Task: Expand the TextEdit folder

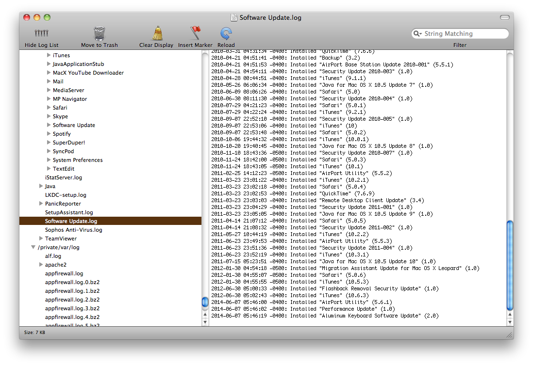Action: coord(49,168)
